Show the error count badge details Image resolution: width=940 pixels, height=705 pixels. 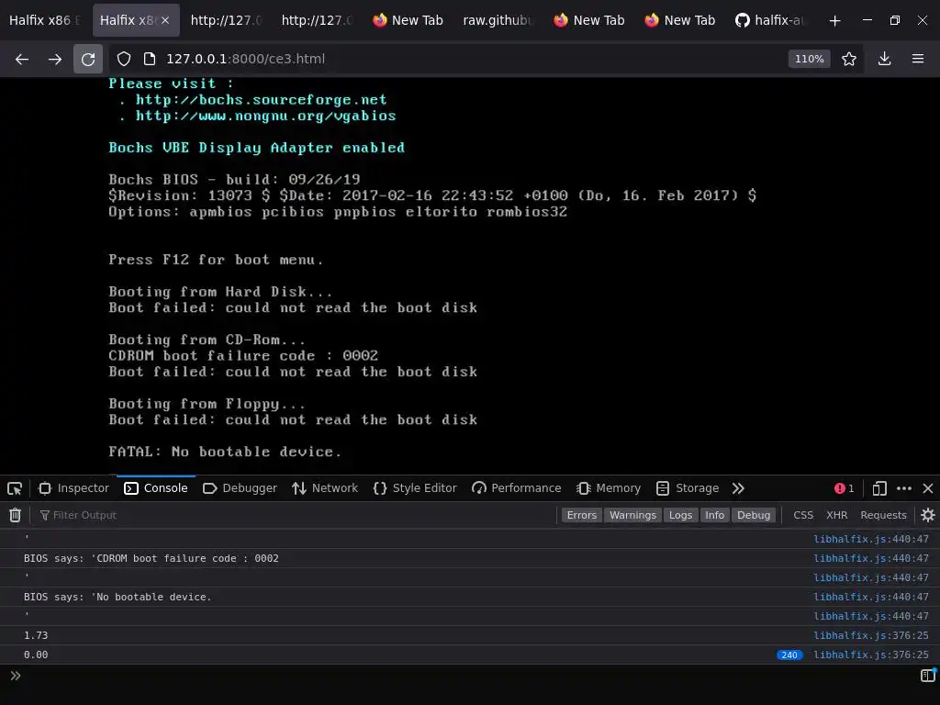point(845,488)
